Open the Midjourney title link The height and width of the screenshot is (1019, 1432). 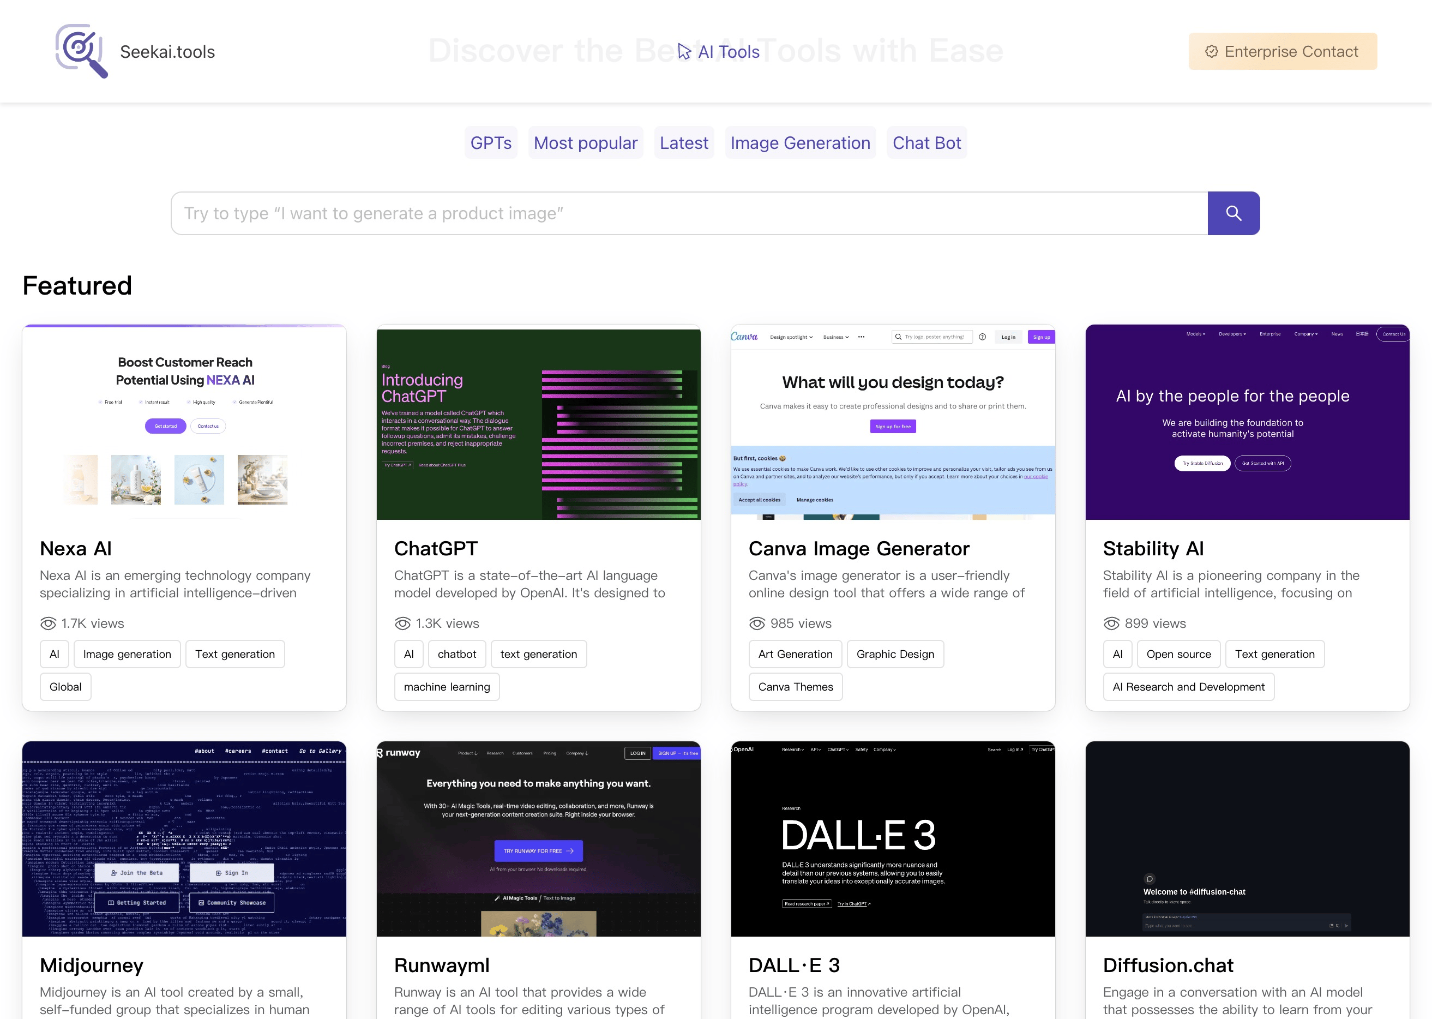click(x=92, y=965)
